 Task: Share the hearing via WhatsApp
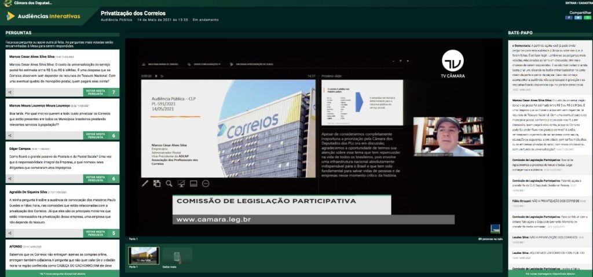tap(586, 17)
